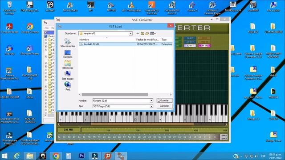Move the file list horizontal scrollbar thumb
Image resolution: width=285 pixels, height=160 pixels.
pyautogui.click(x=115, y=95)
